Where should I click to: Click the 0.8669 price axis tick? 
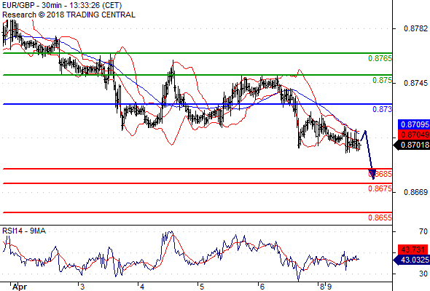tap(415, 192)
